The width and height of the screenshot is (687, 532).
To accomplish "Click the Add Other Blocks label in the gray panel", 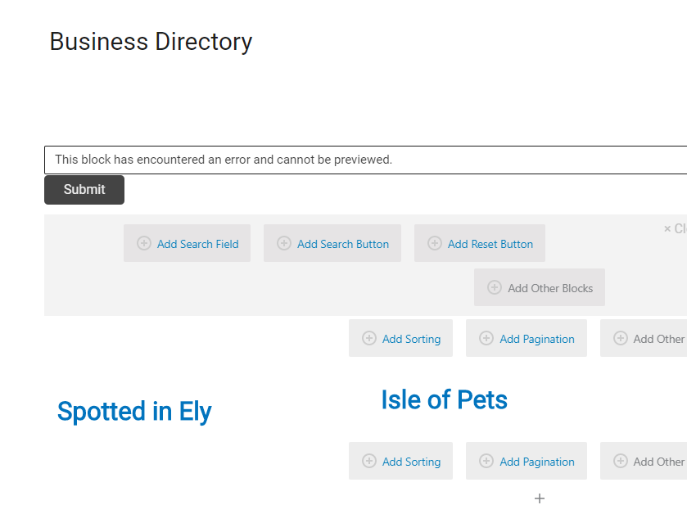I will [x=550, y=288].
